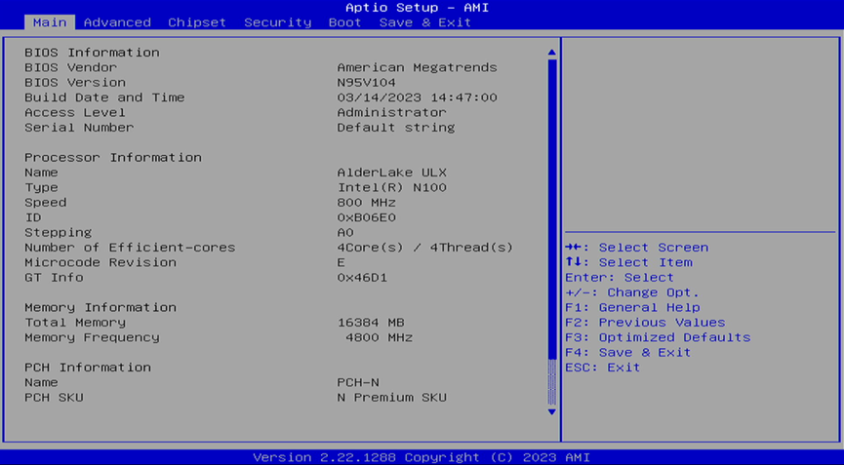Click the 4Core(s) / 4Thread(s) value
Image resolution: width=844 pixels, height=465 pixels.
(x=425, y=248)
